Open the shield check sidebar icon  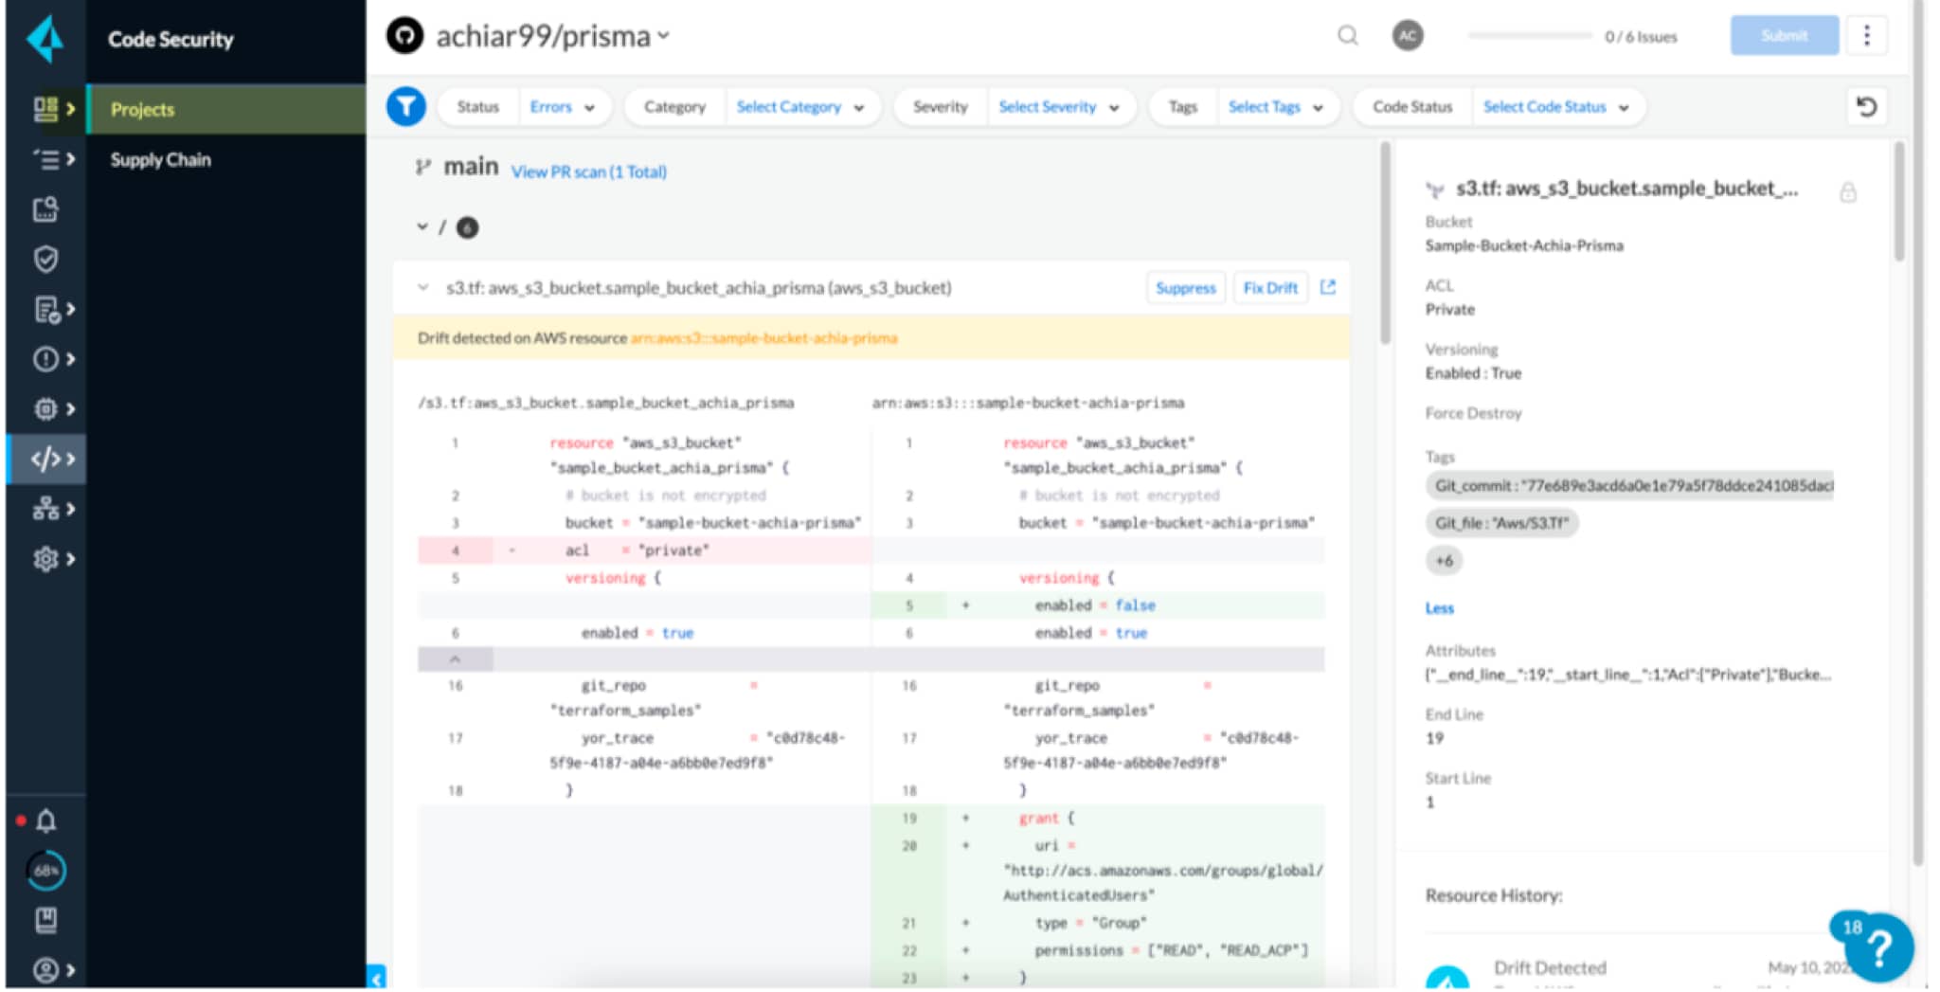(45, 259)
